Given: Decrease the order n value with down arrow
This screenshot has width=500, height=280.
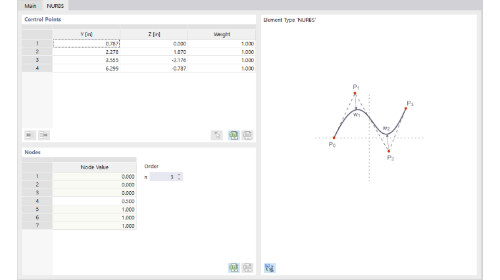Looking at the screenshot, I should (179, 179).
